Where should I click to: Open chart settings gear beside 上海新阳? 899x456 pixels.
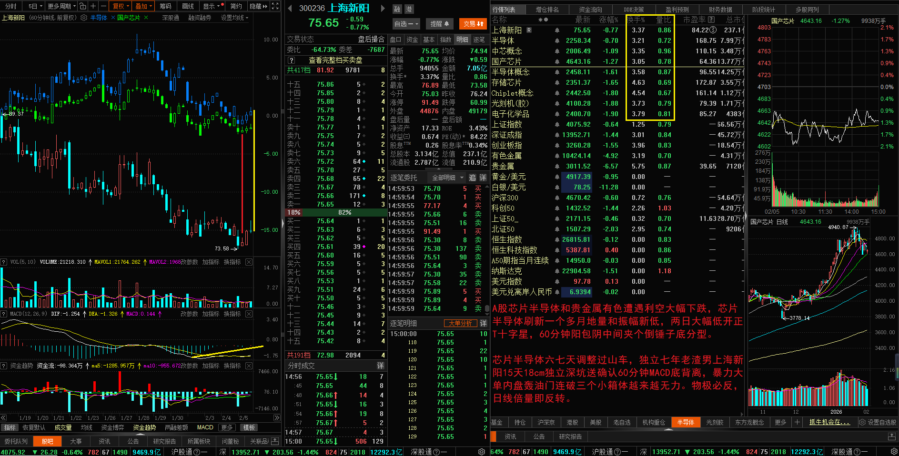(84, 18)
